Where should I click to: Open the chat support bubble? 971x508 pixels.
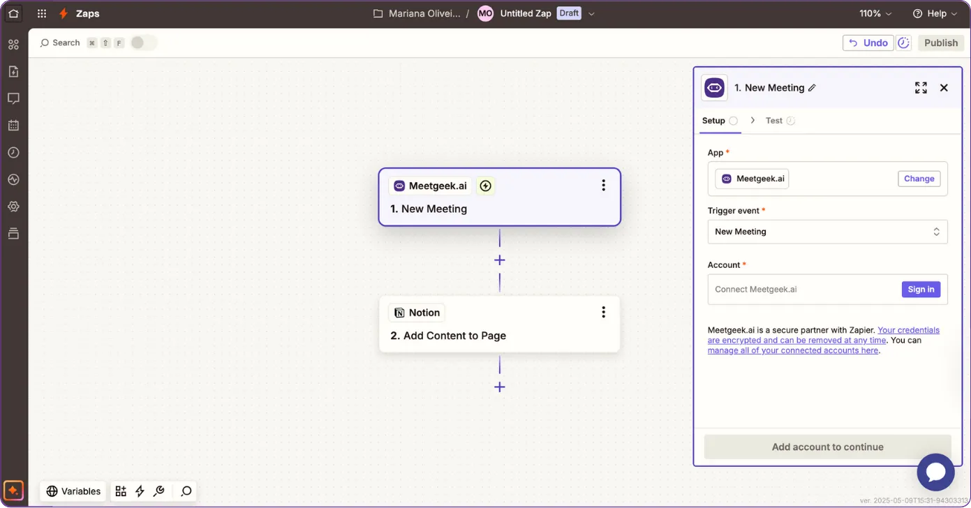pos(935,472)
